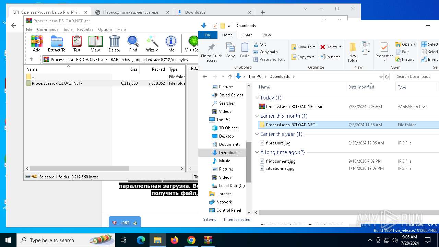Click the Find icon in WinRAR toolbar
Viewport: 439px width, 247px height.
click(133, 44)
